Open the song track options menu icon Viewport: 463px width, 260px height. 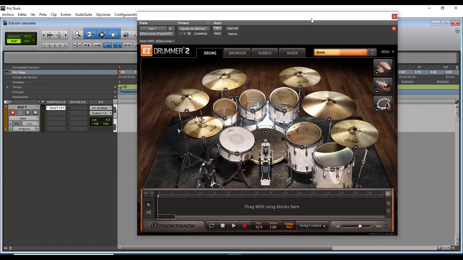click(388, 194)
